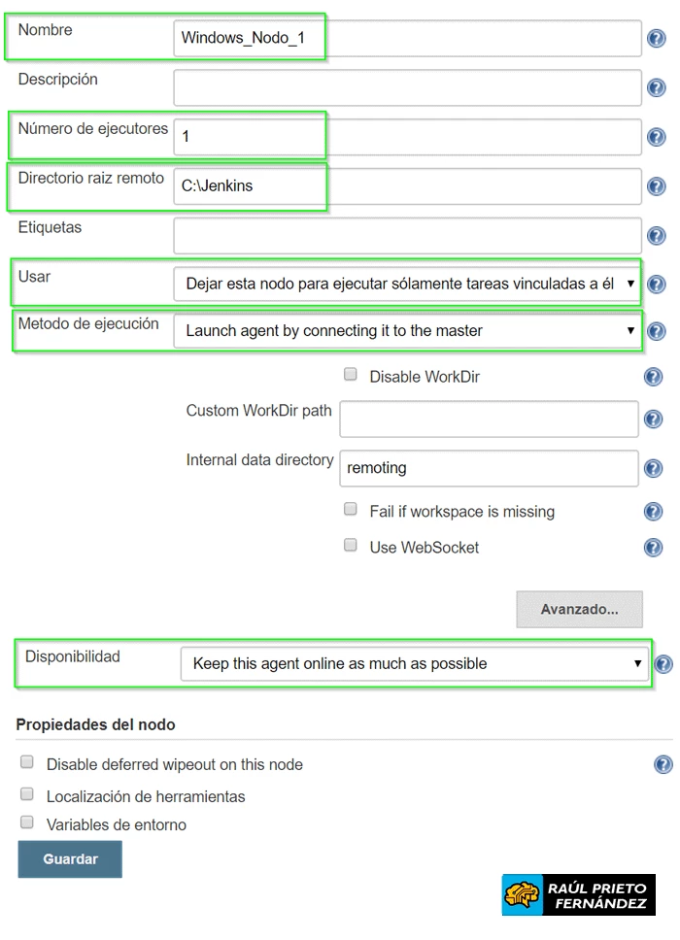Click help icon for Use WebSocket
Screen dimensions: 680x940
tap(653, 548)
